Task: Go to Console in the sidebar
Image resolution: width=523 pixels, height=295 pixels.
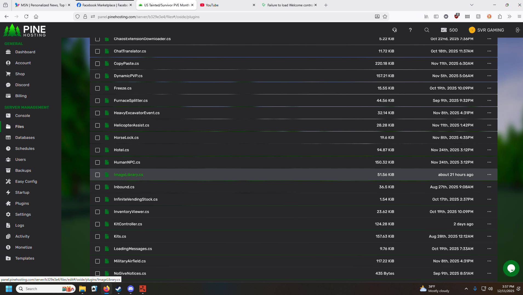Action: (22, 116)
